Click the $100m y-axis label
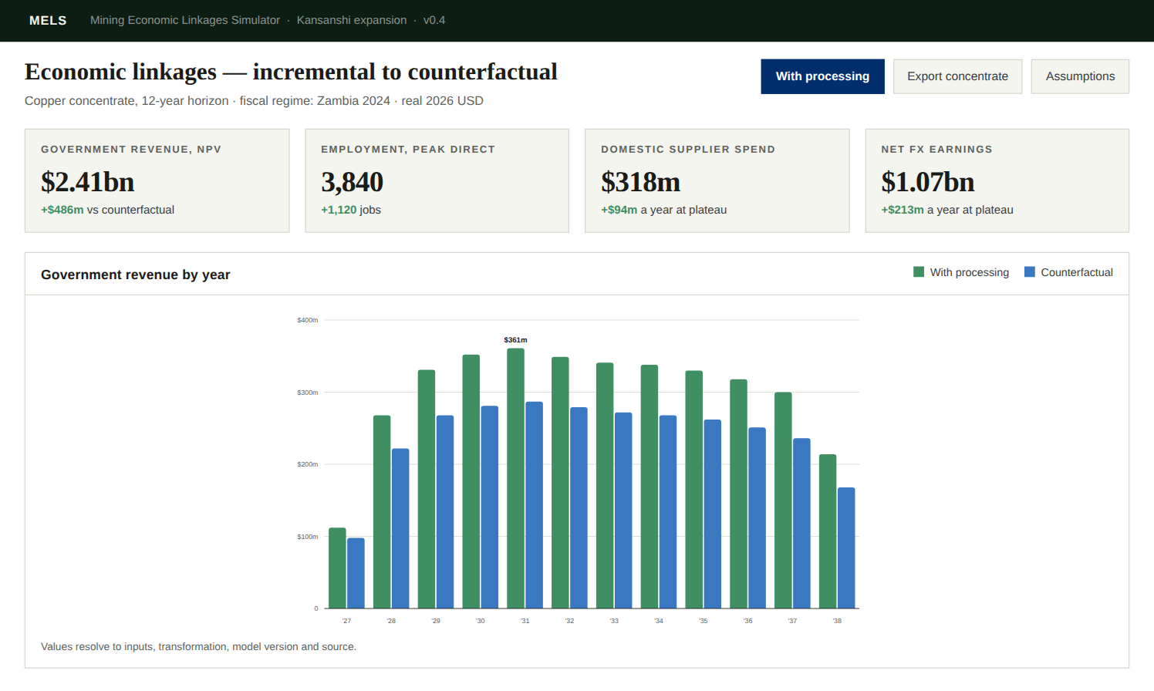 (x=308, y=537)
